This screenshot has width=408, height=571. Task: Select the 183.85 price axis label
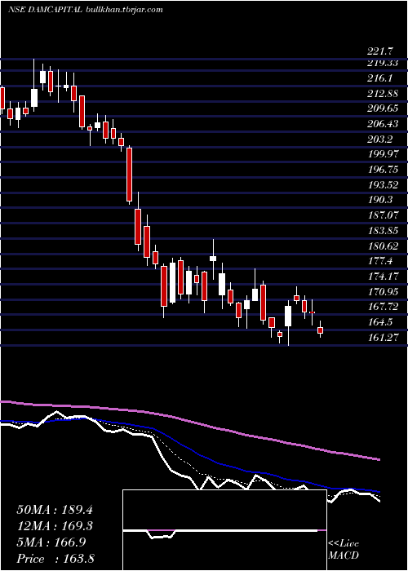[x=383, y=231]
